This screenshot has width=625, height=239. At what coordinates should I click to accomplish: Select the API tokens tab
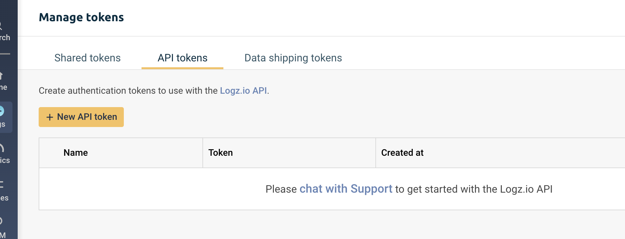(182, 58)
